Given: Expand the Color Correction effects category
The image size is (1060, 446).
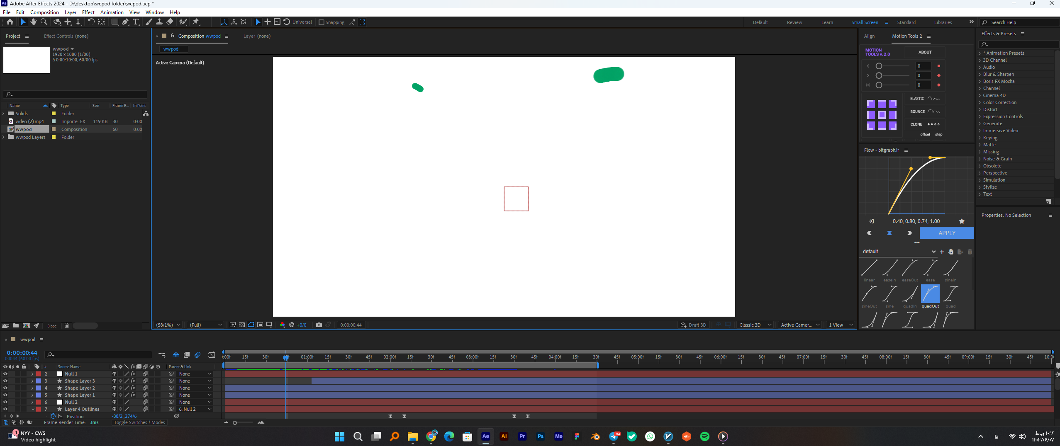Looking at the screenshot, I should pyautogui.click(x=999, y=102).
